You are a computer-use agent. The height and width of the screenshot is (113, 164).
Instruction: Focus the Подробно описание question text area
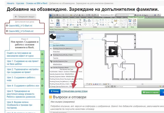107,107
